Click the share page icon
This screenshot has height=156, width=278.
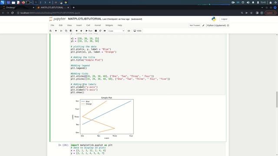click(247, 13)
